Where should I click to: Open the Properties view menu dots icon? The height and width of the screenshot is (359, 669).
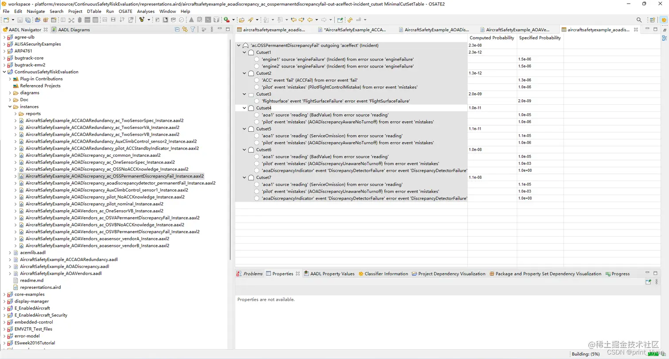[657, 282]
